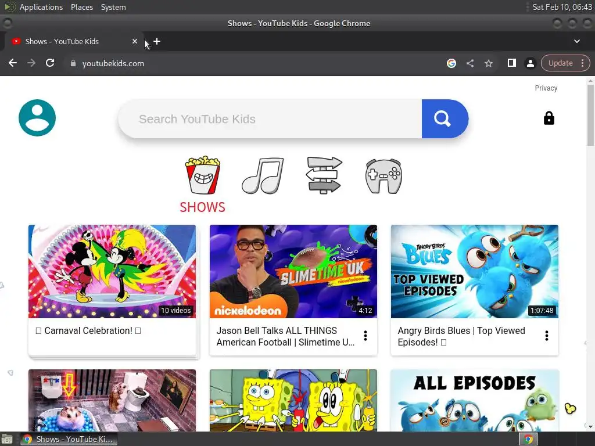The image size is (595, 446).
Task: Open the Applications menu
Action: tap(41, 7)
